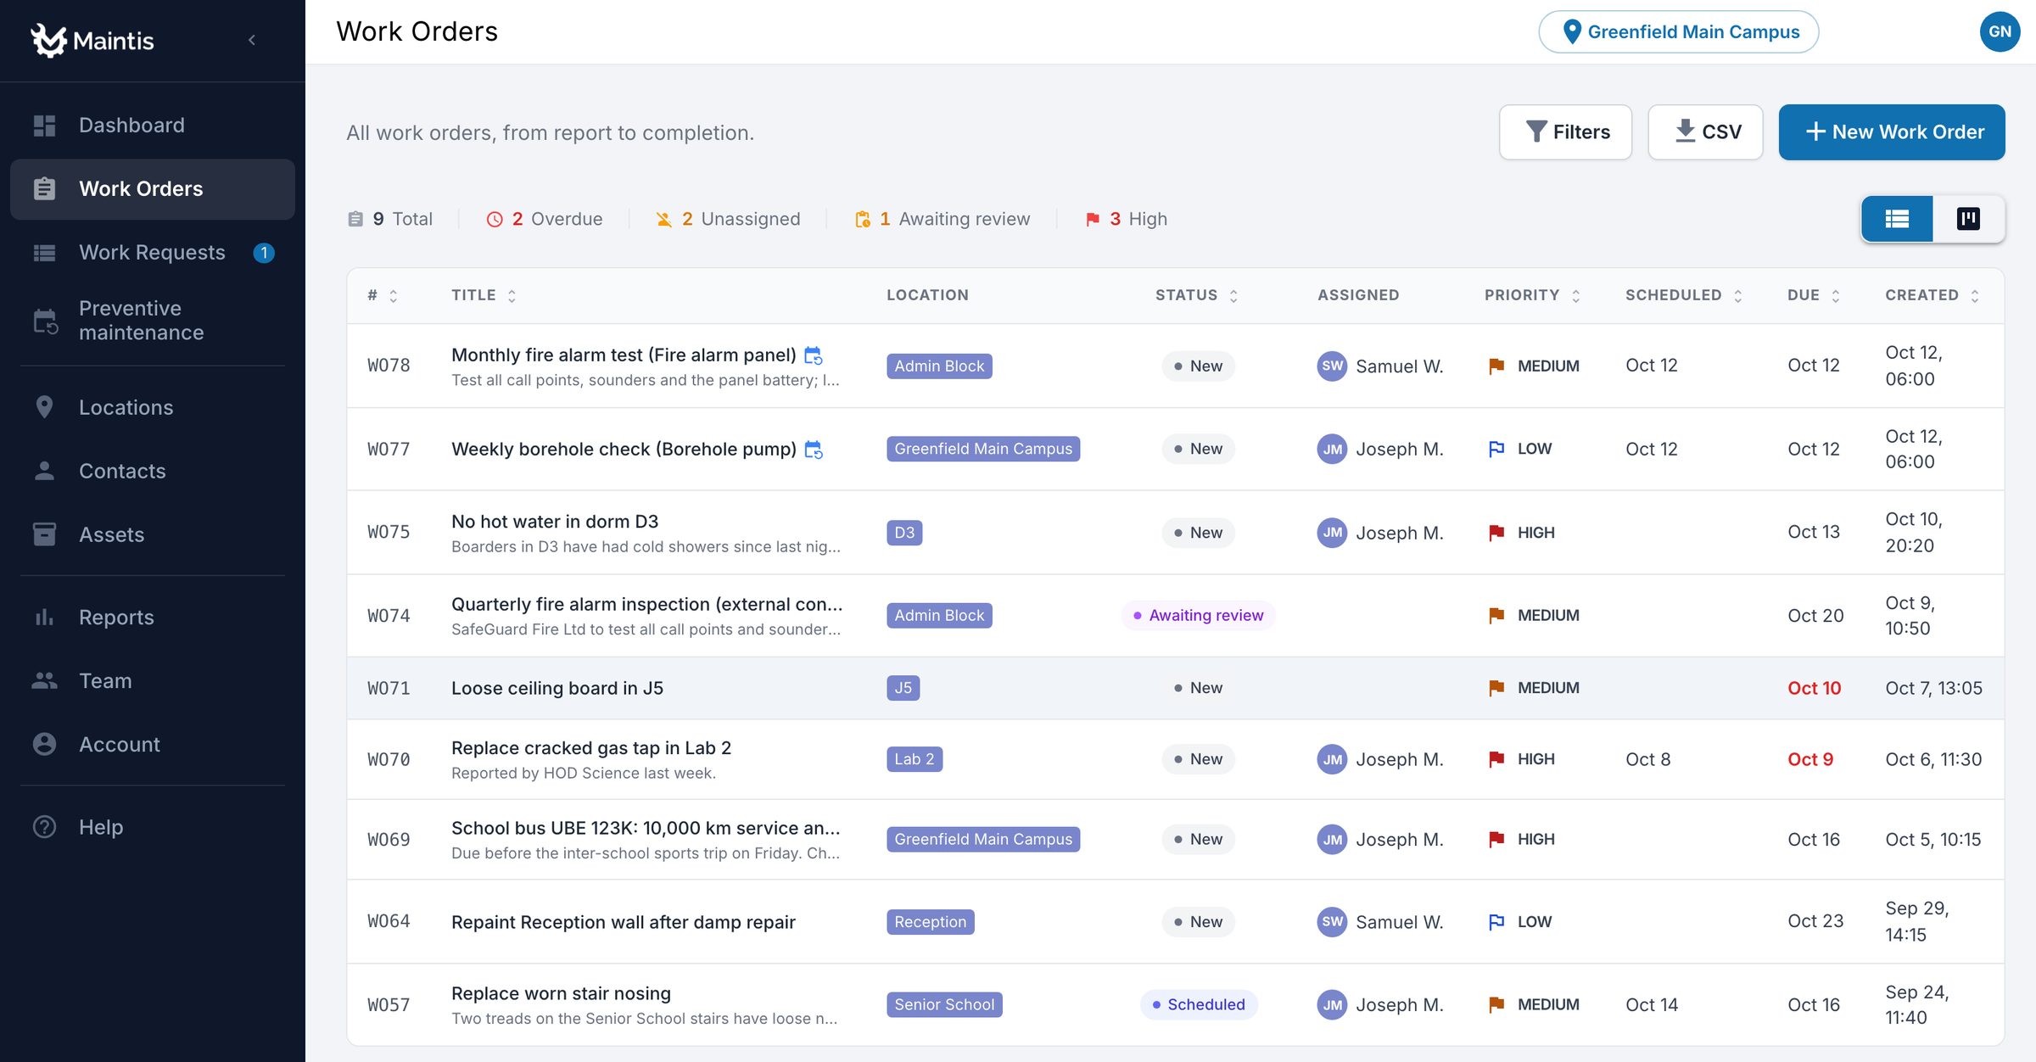2036x1062 pixels.
Task: Open Help in the sidebar
Action: click(153, 827)
